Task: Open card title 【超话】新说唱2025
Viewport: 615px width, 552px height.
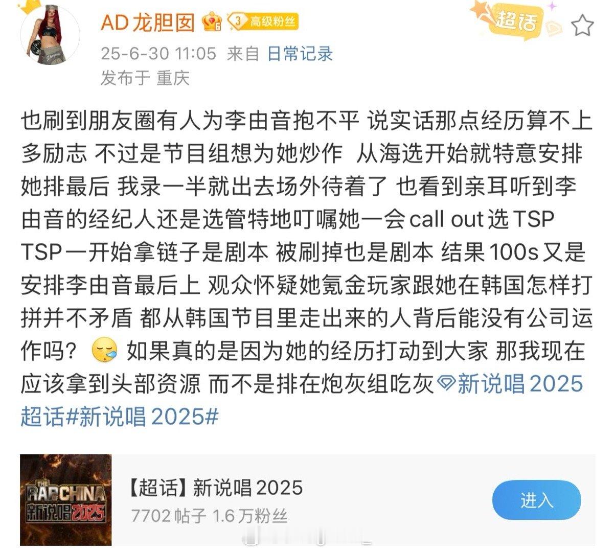Action: [x=214, y=488]
